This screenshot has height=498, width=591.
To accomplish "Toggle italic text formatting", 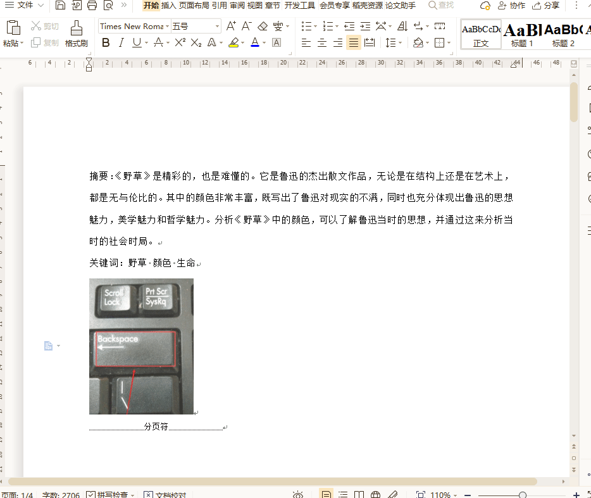I will pyautogui.click(x=121, y=42).
